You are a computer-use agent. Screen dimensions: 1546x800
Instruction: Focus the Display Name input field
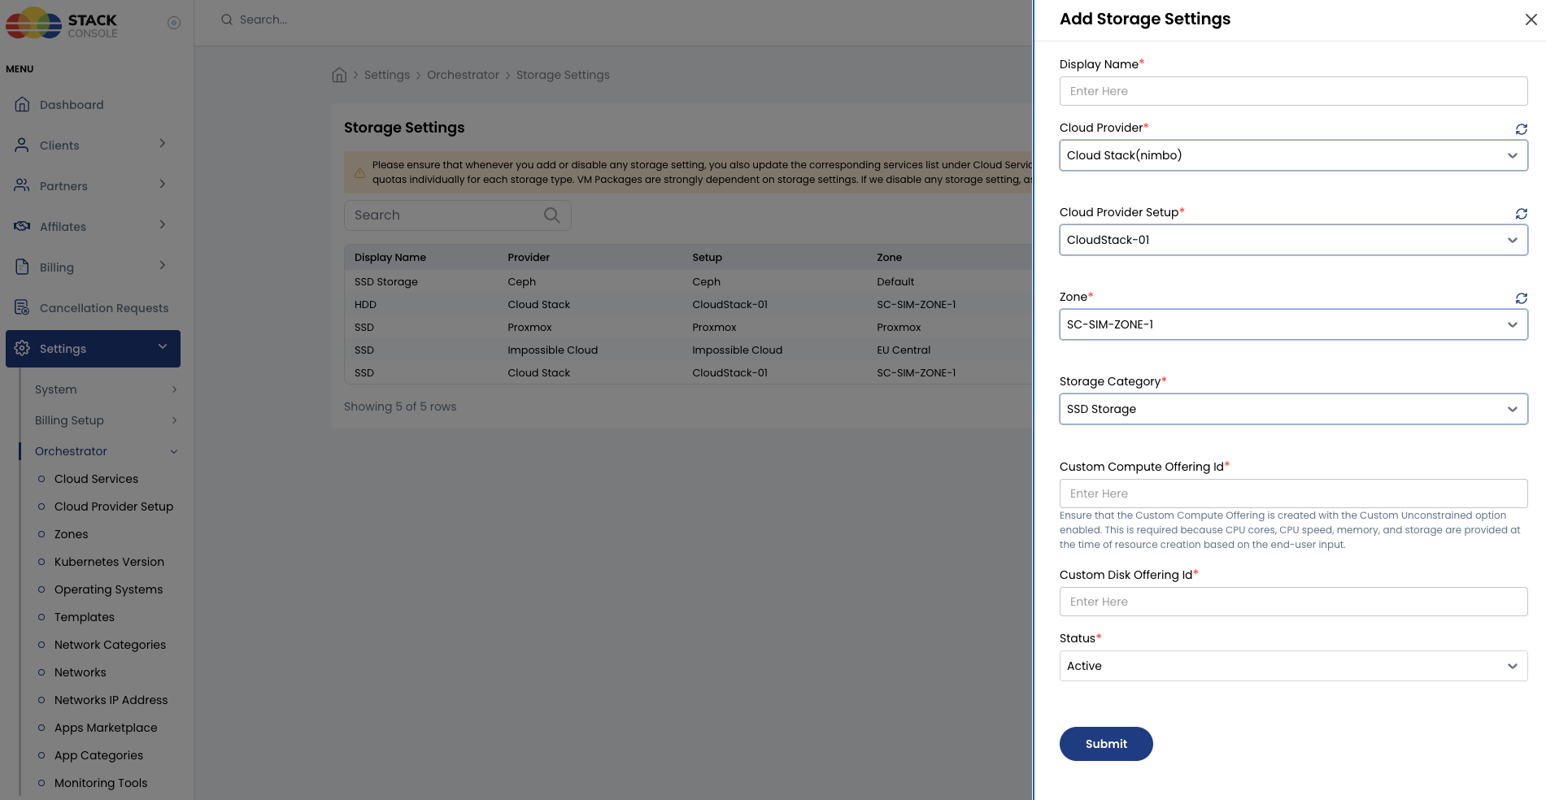point(1293,91)
